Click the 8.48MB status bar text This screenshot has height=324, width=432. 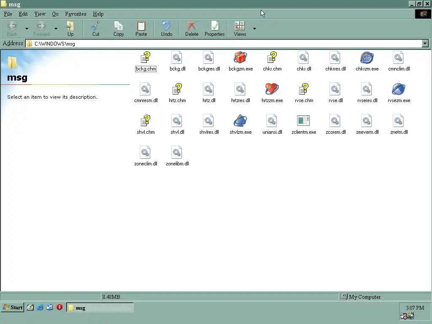tap(111, 297)
